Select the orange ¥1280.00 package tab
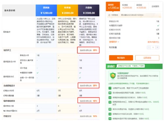This screenshot has width=165, height=123. coord(113,7)
